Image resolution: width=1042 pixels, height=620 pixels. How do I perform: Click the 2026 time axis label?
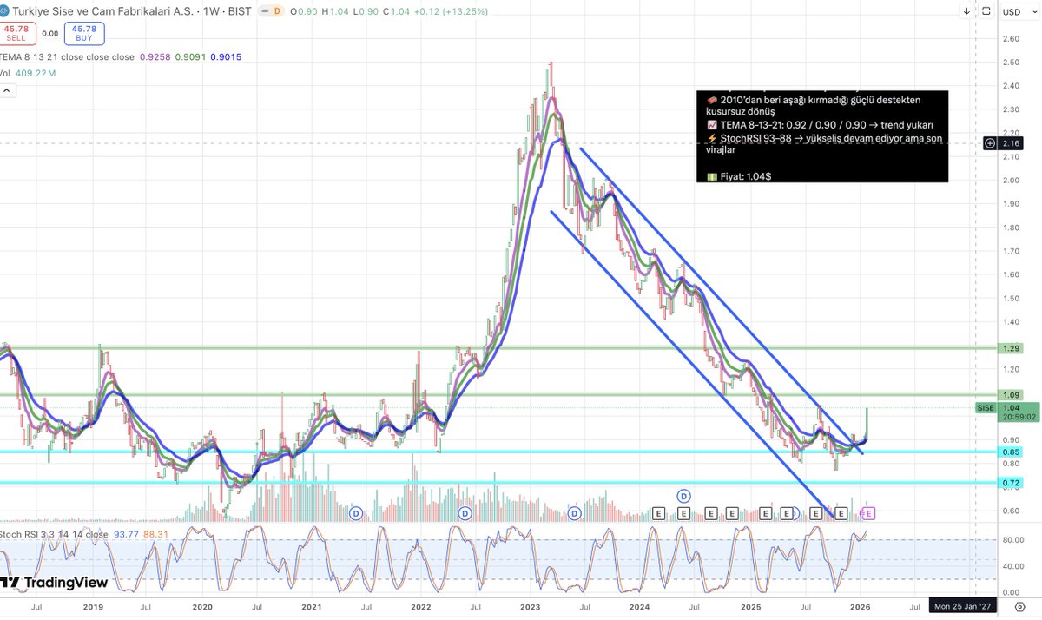tap(859, 605)
